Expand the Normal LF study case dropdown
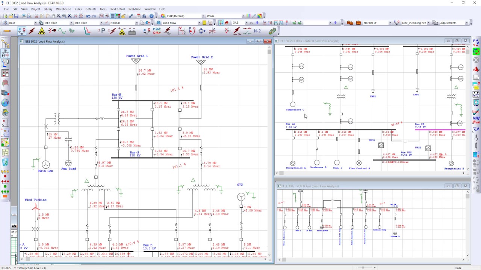The image size is (481, 270). coord(390,23)
